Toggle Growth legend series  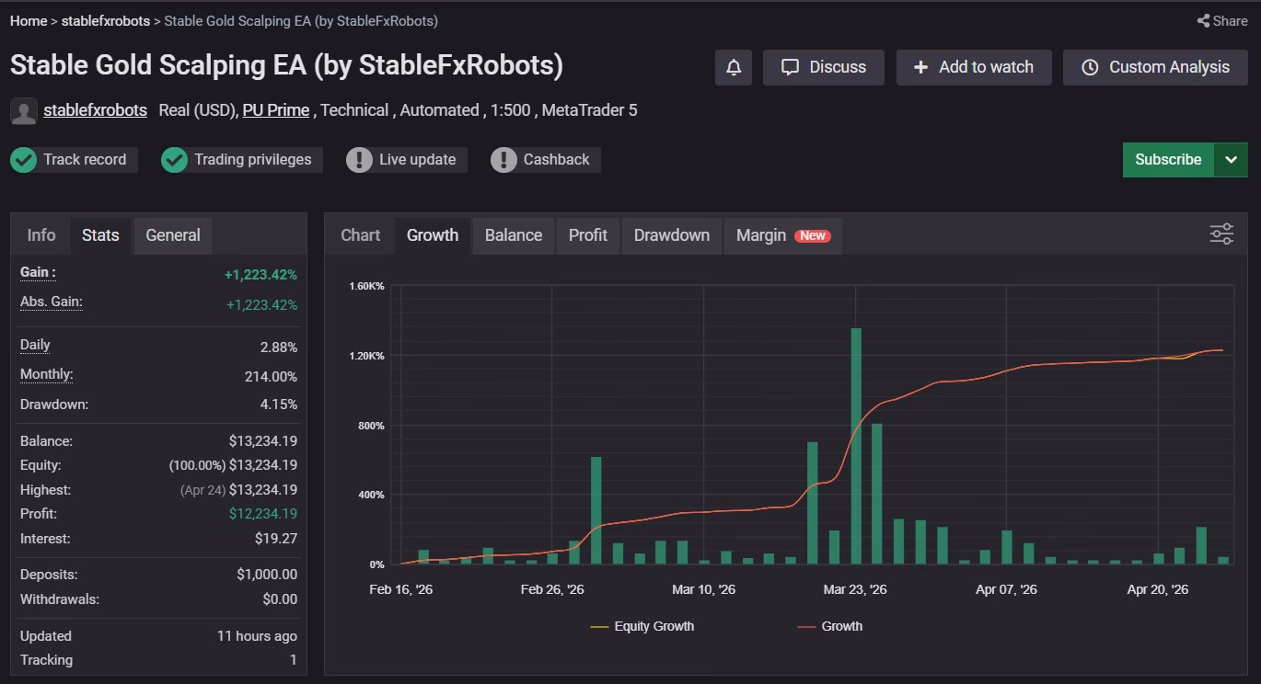click(829, 626)
